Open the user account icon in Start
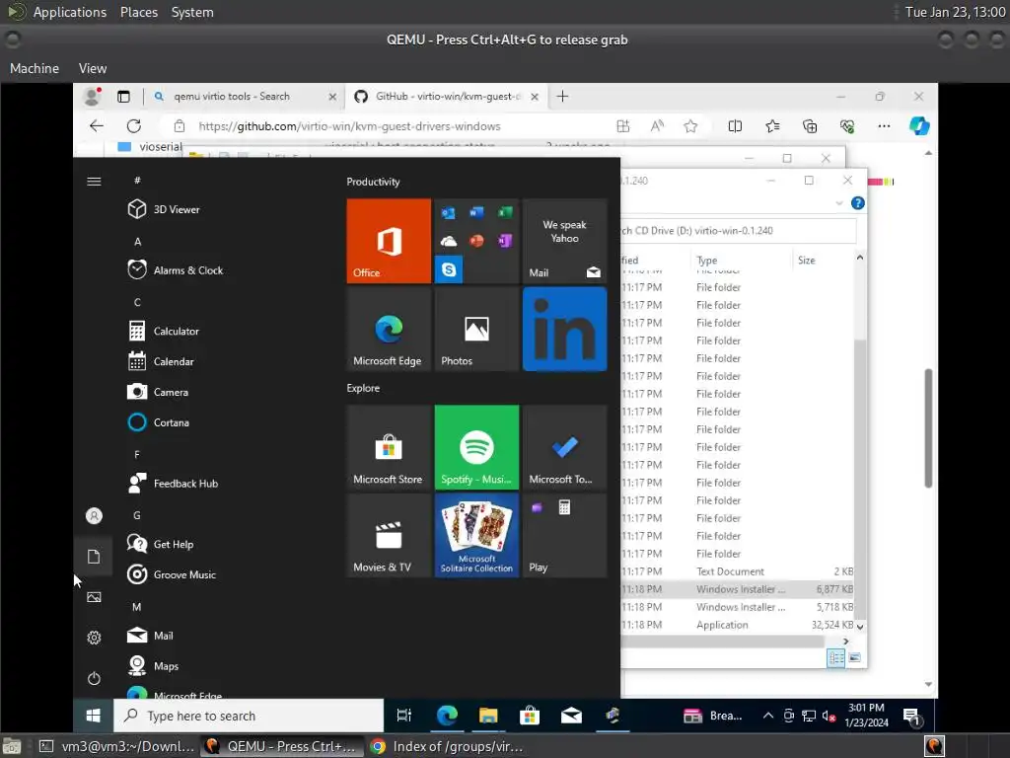1010x758 pixels. [x=94, y=516]
